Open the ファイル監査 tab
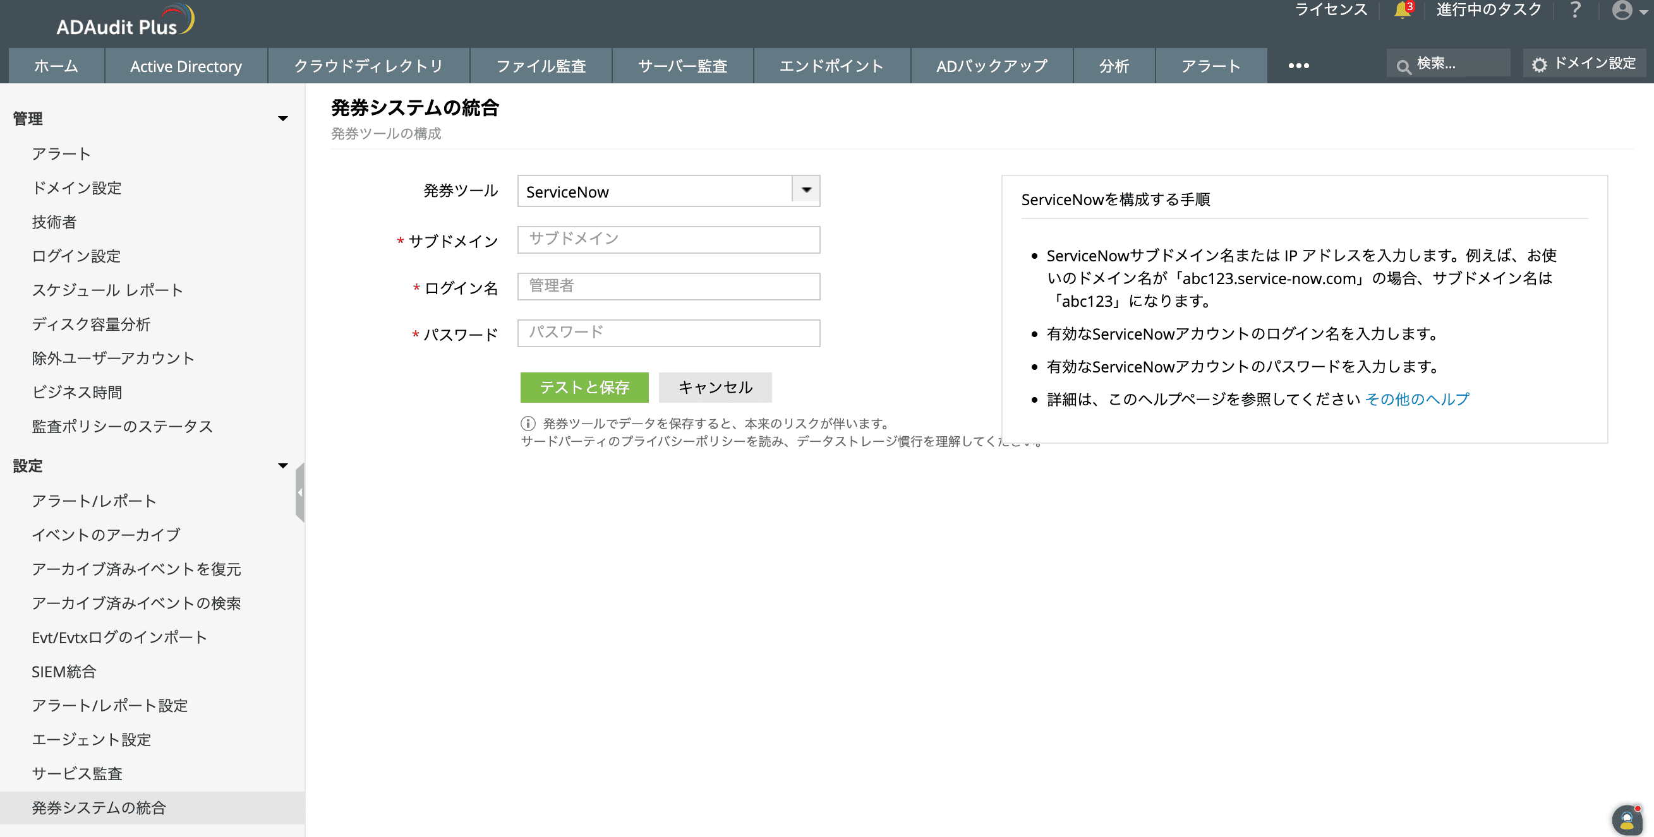 (541, 66)
